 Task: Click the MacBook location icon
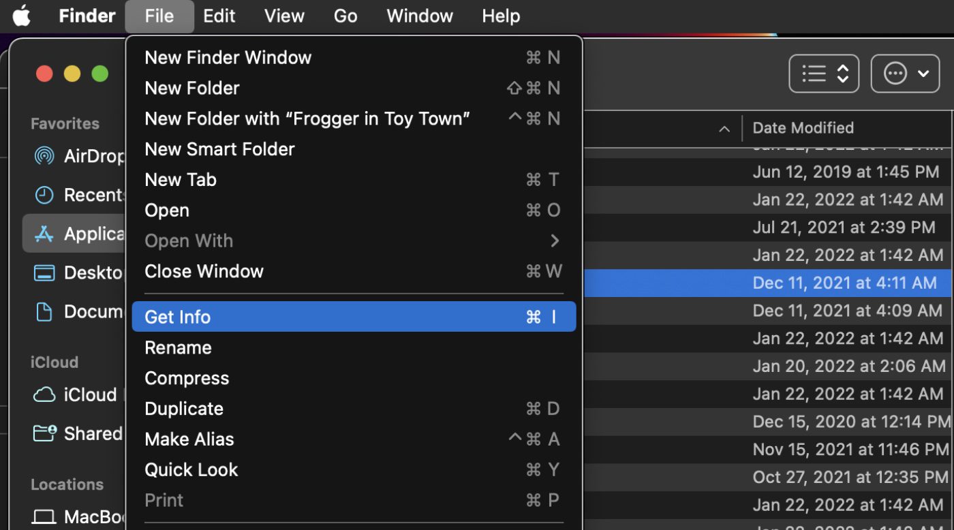(x=44, y=517)
